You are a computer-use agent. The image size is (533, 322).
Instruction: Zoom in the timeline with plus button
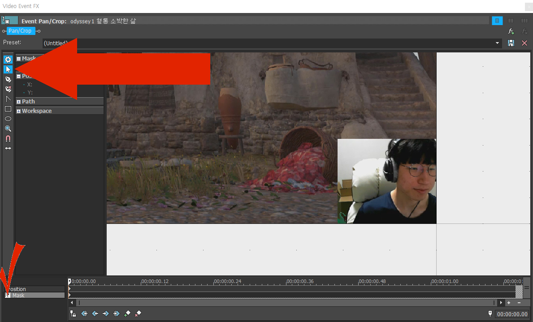coord(509,303)
